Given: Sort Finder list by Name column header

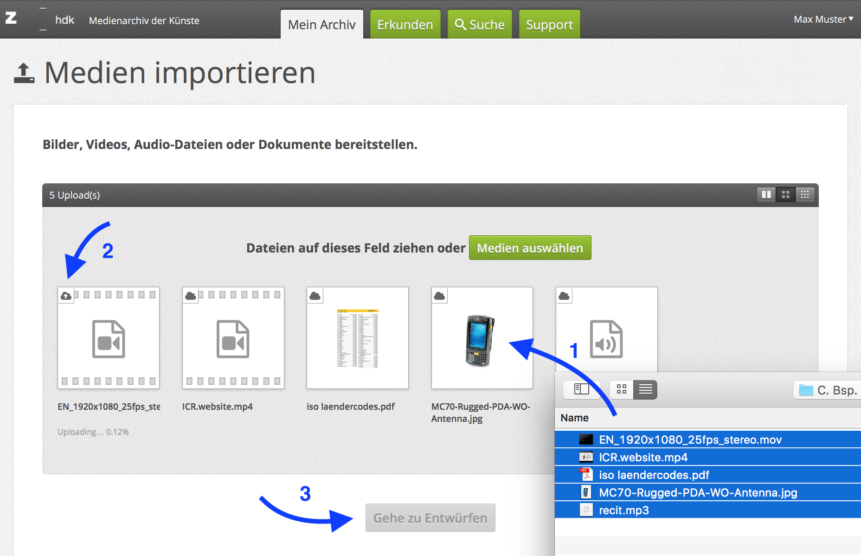Looking at the screenshot, I should (x=574, y=418).
